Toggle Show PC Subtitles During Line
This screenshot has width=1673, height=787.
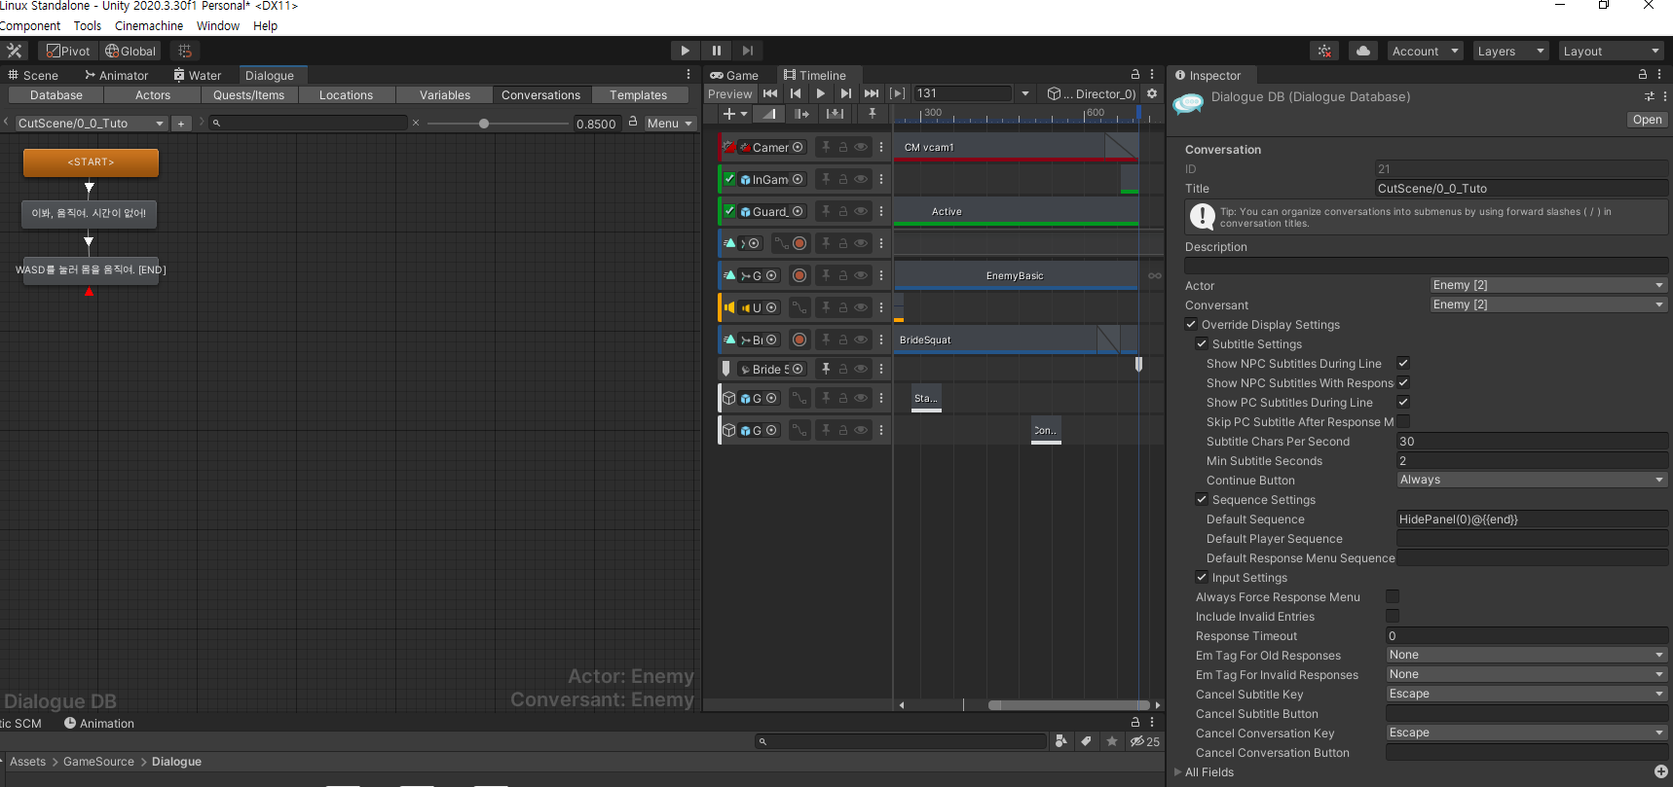click(1403, 402)
